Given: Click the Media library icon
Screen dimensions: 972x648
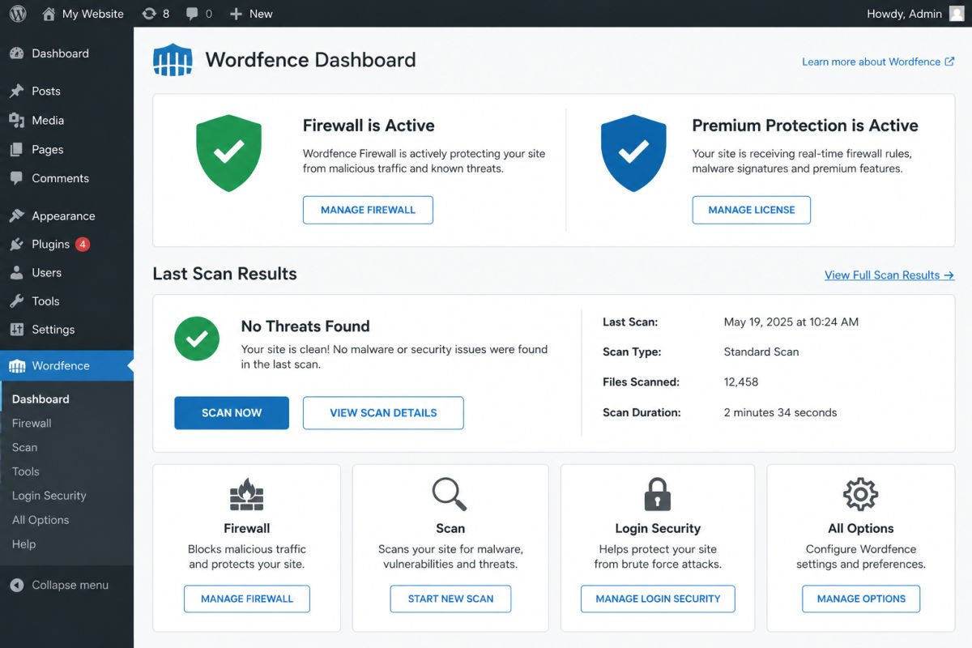Looking at the screenshot, I should 16,120.
